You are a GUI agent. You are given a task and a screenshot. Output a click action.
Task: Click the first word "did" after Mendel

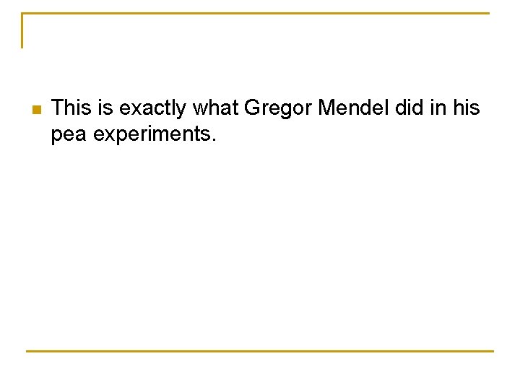[x=409, y=108]
